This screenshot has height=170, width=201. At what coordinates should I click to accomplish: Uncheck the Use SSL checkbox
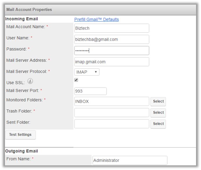(76, 80)
